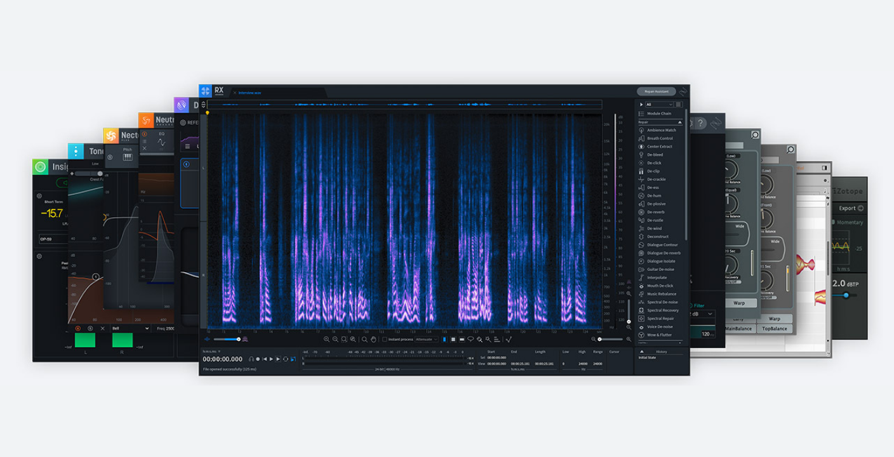Viewport: 894px width, 457px height.
Task: Enable the Instant process checkbox
Action: [x=385, y=340]
